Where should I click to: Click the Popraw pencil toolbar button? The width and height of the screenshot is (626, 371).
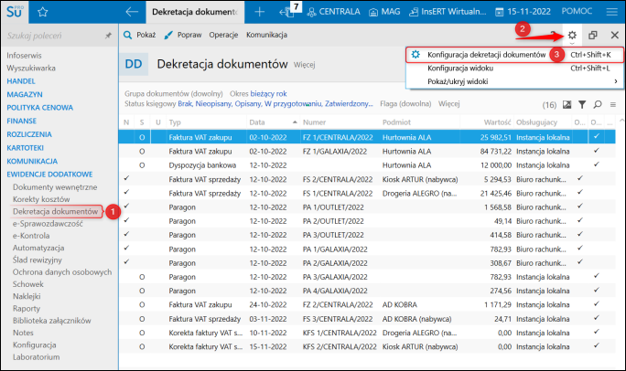(182, 35)
